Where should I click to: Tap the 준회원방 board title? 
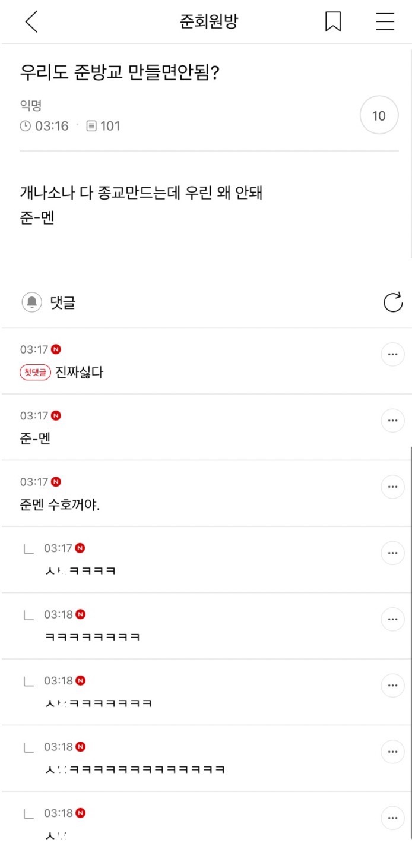[x=209, y=22]
